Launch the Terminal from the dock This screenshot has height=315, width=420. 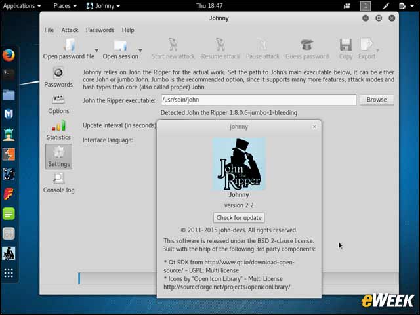(x=9, y=74)
